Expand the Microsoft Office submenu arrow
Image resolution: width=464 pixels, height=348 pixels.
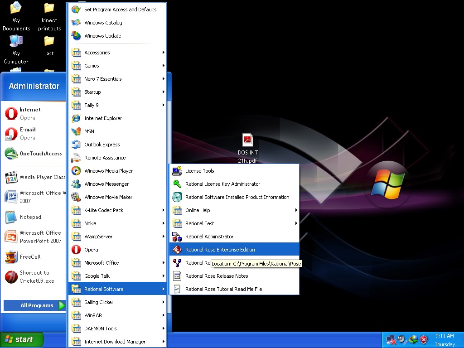tap(163, 263)
